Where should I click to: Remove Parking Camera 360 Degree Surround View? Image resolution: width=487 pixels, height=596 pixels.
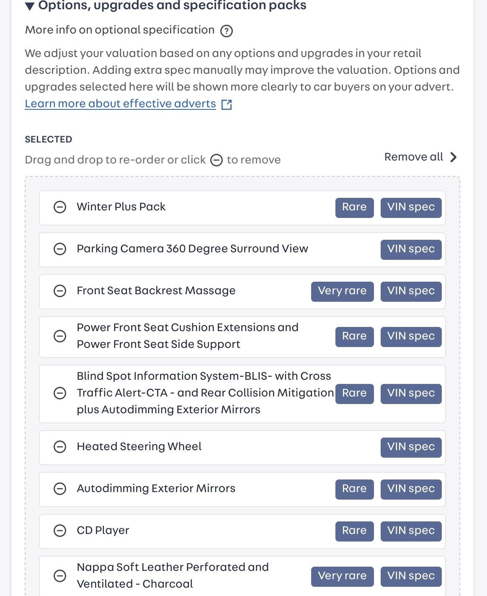click(x=60, y=249)
